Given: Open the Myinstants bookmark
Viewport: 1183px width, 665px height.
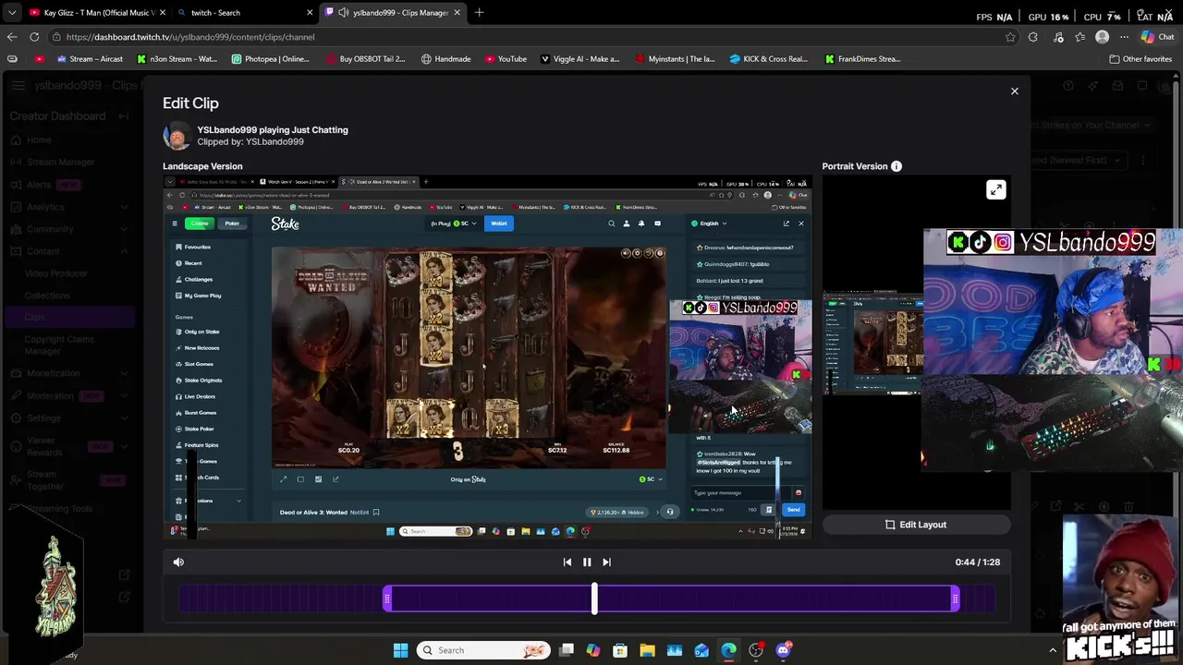Looking at the screenshot, I should [x=675, y=59].
